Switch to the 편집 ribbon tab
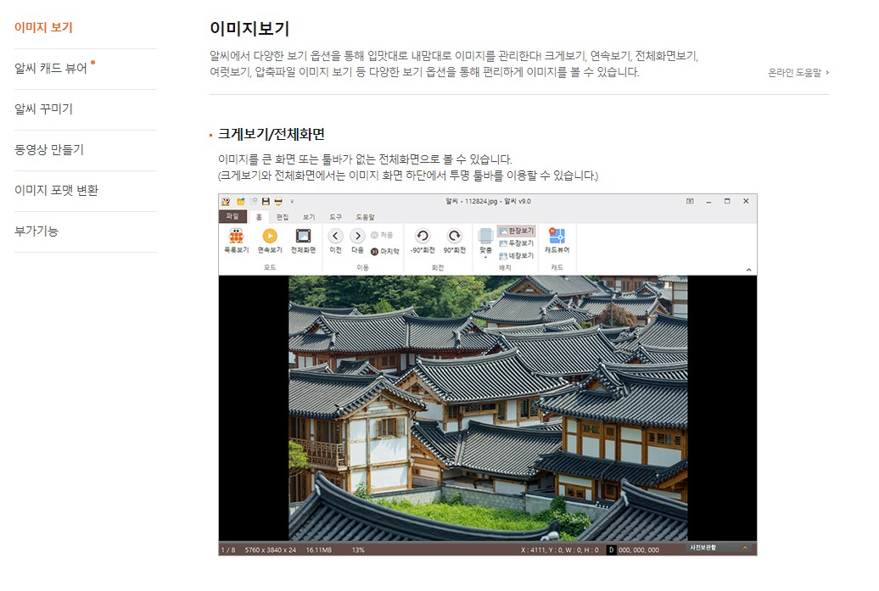 283,217
